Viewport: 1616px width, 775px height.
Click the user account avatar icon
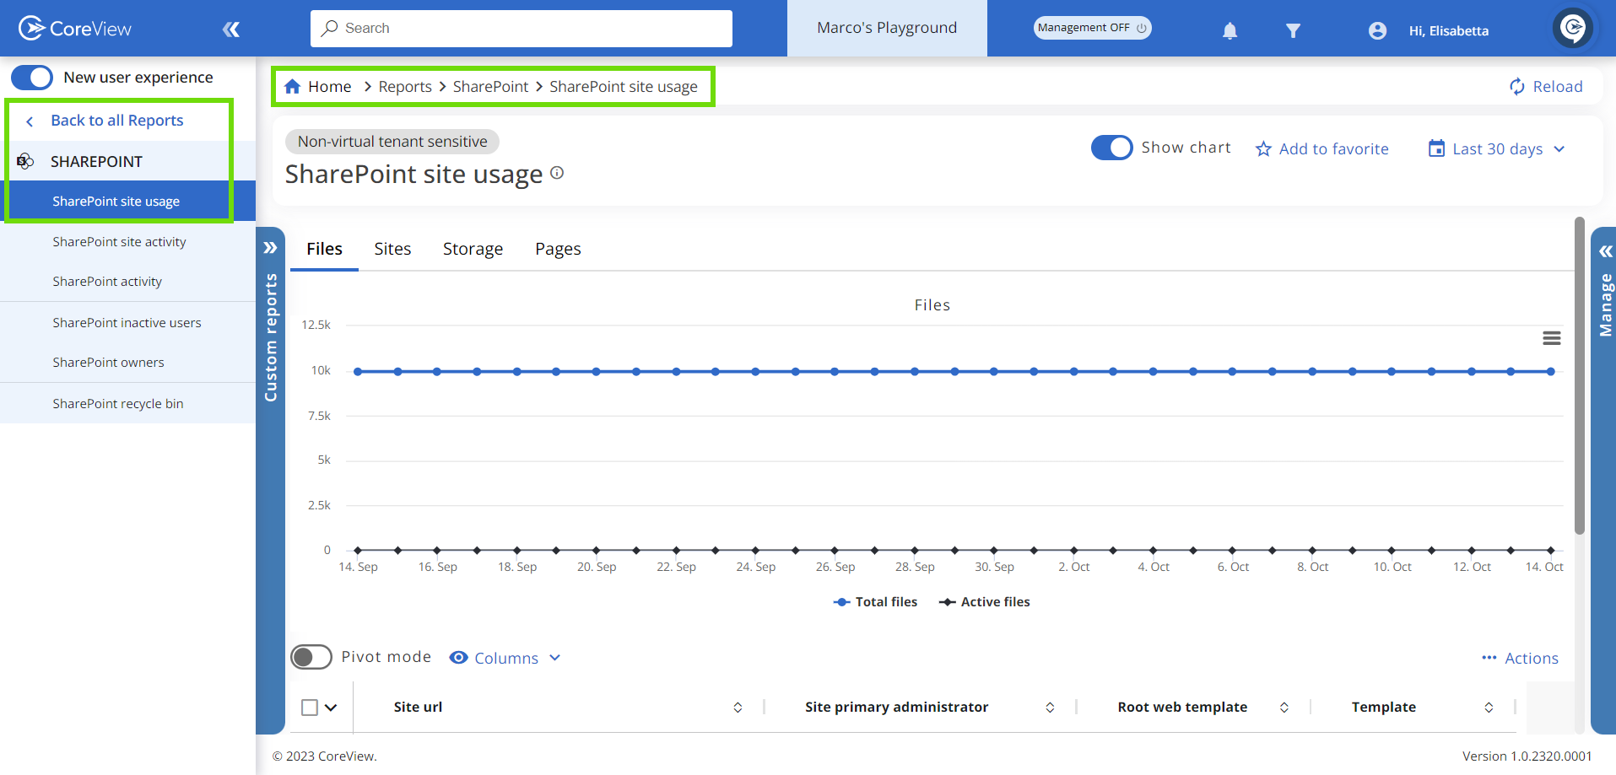point(1377,31)
